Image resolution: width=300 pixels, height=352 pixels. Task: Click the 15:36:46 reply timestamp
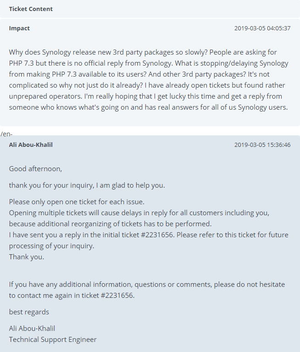[262, 145]
